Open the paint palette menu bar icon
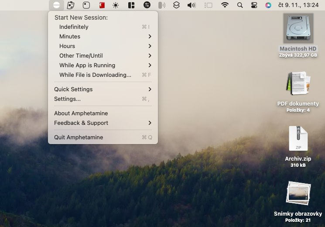Viewport: 325px width, 227px height. point(71,5)
